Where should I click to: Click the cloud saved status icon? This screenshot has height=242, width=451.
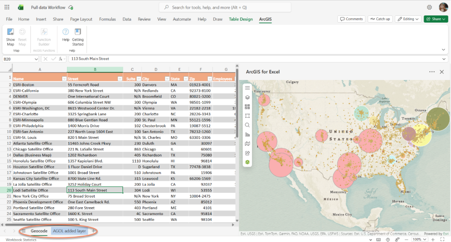(71, 8)
